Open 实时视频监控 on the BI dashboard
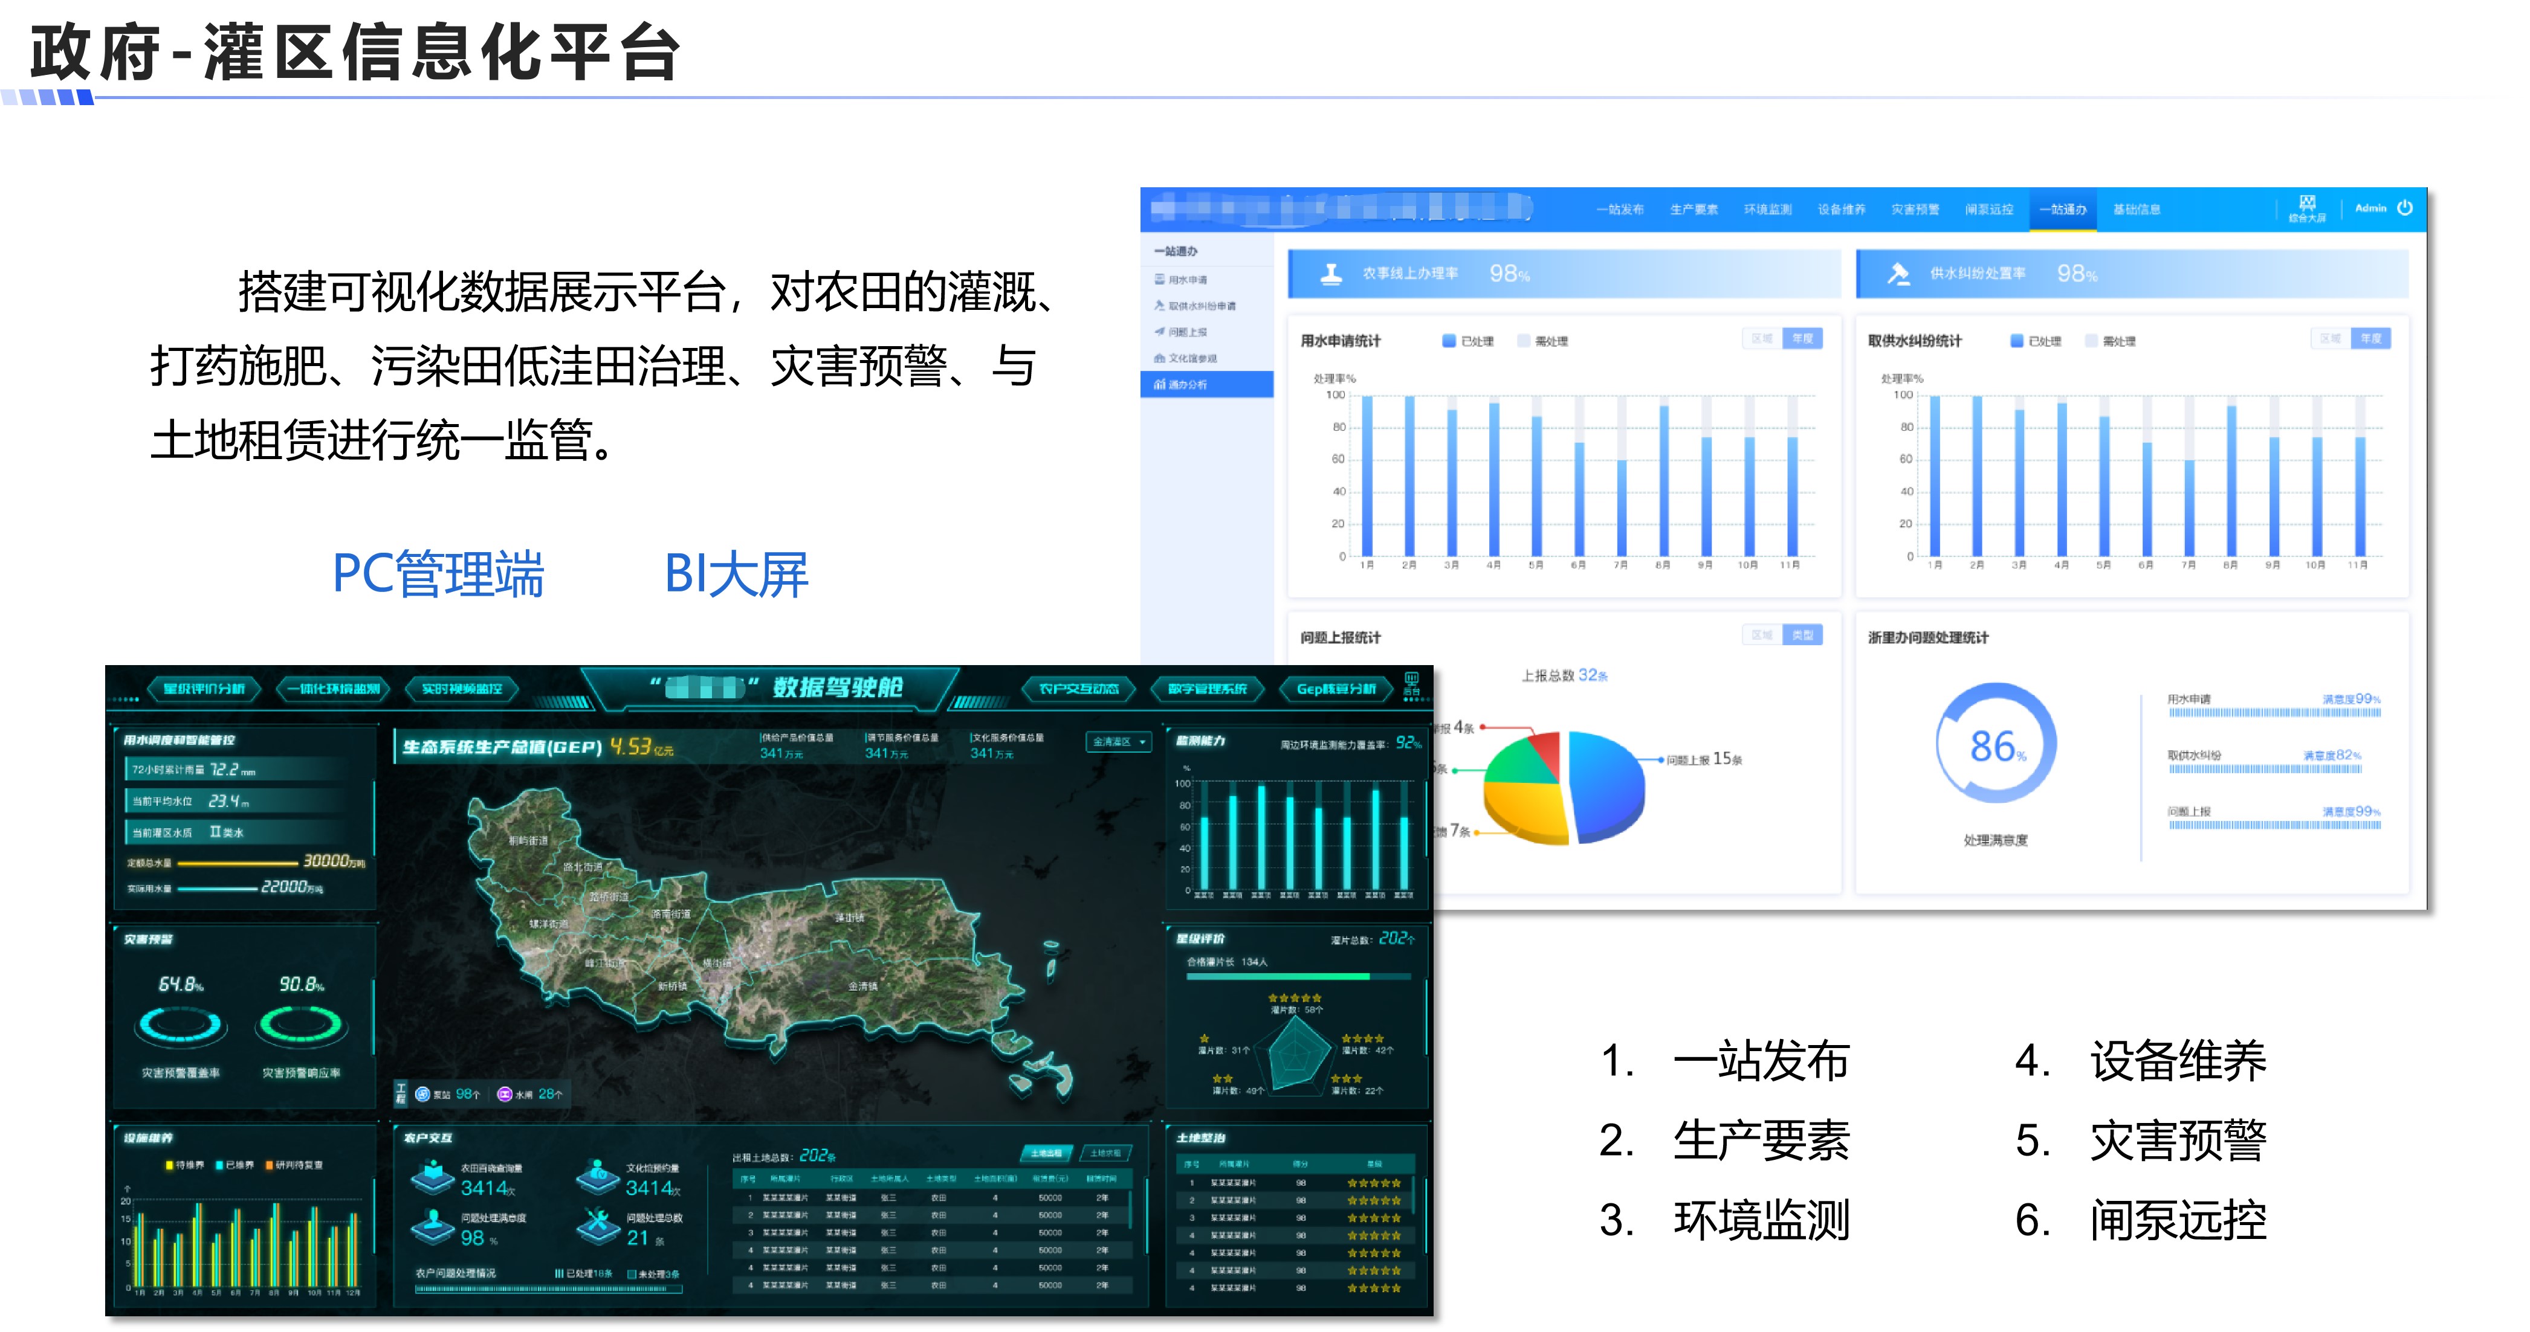 pos(462,689)
